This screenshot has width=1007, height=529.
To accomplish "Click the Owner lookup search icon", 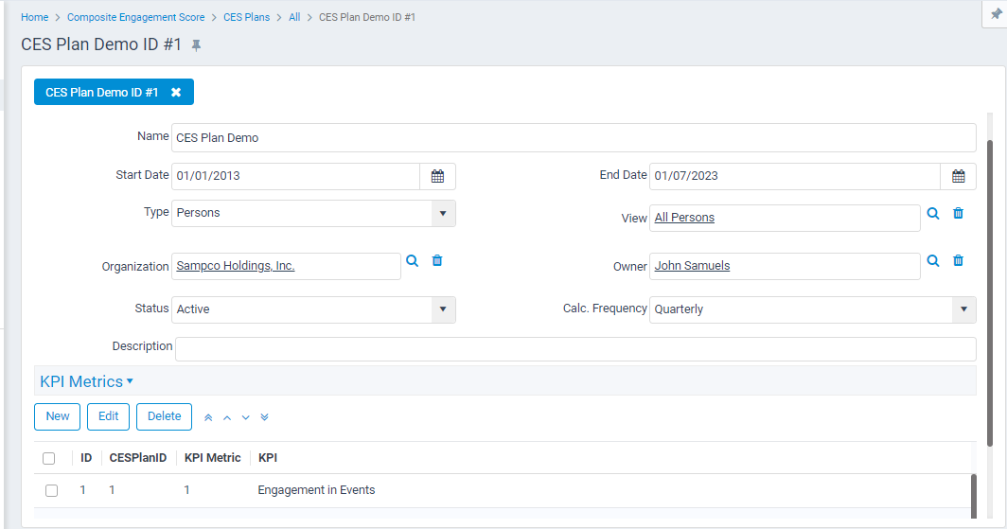I will [933, 260].
